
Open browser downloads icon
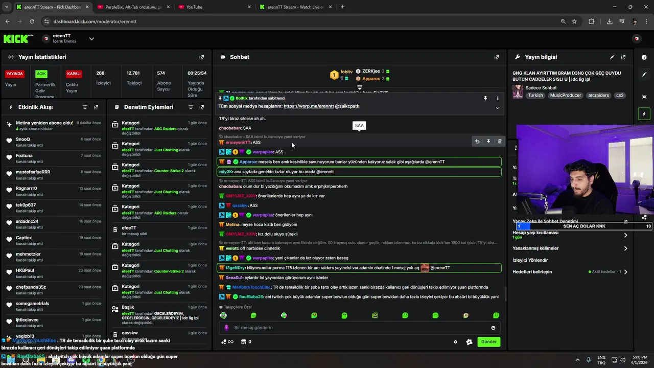click(x=610, y=21)
